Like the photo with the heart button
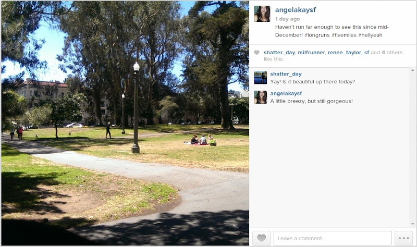The image size is (417, 247). click(x=262, y=238)
